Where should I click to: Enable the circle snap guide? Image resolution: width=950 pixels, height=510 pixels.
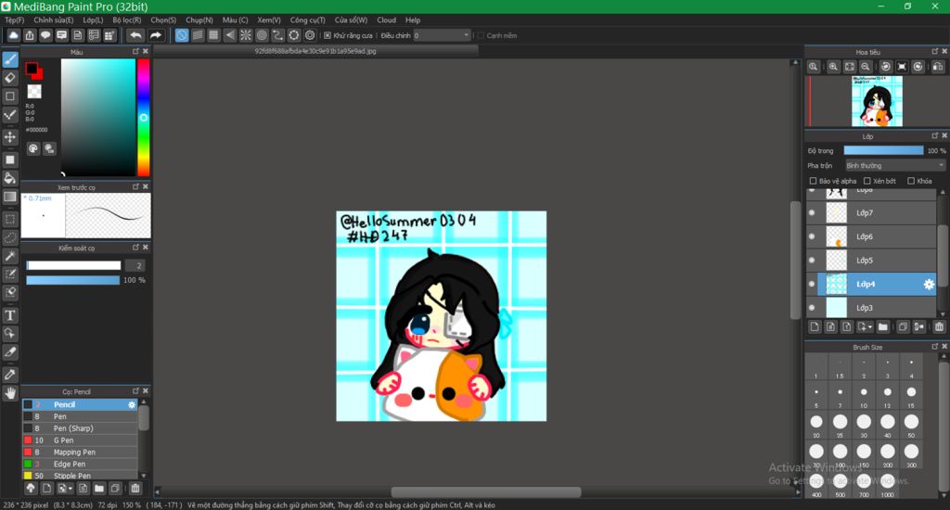262,36
